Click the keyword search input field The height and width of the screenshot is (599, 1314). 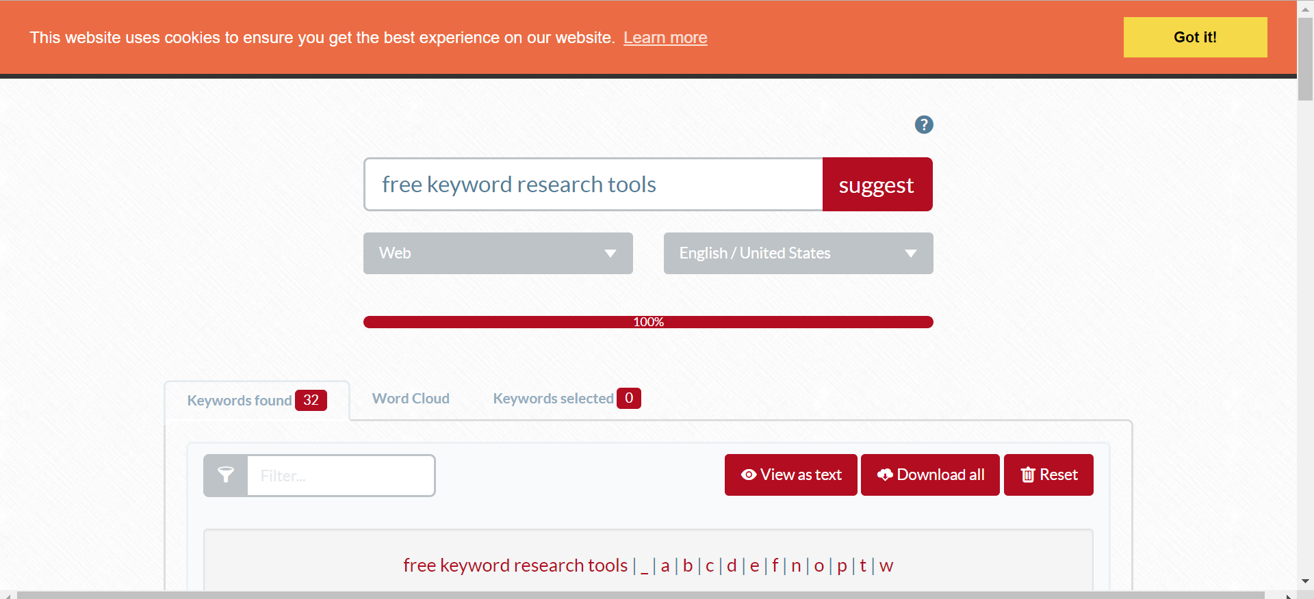[x=593, y=185]
